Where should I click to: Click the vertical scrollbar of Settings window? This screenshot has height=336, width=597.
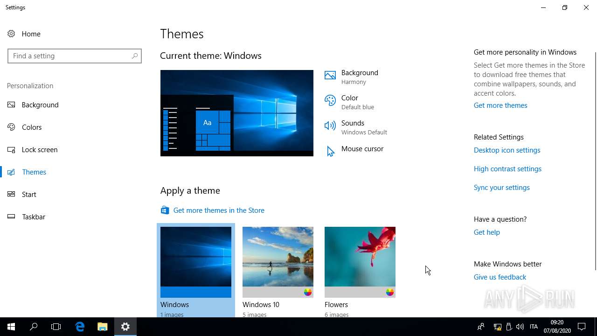click(595, 161)
